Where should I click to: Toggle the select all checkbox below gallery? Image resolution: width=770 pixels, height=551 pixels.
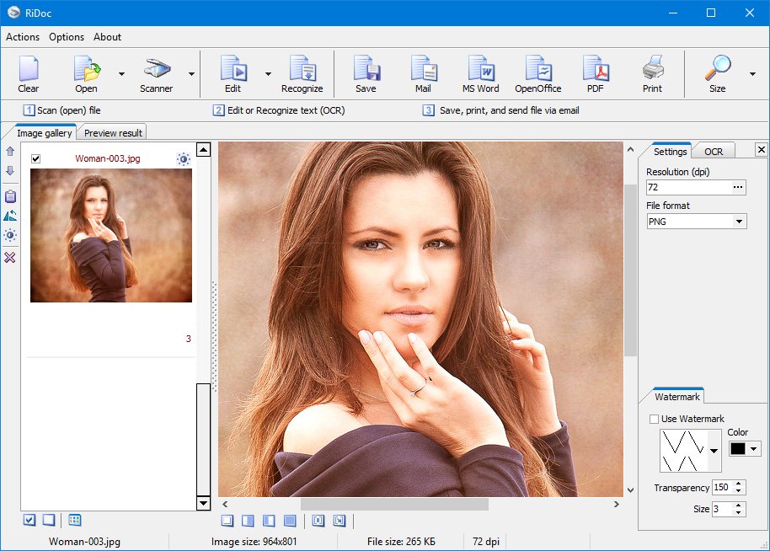point(29,520)
